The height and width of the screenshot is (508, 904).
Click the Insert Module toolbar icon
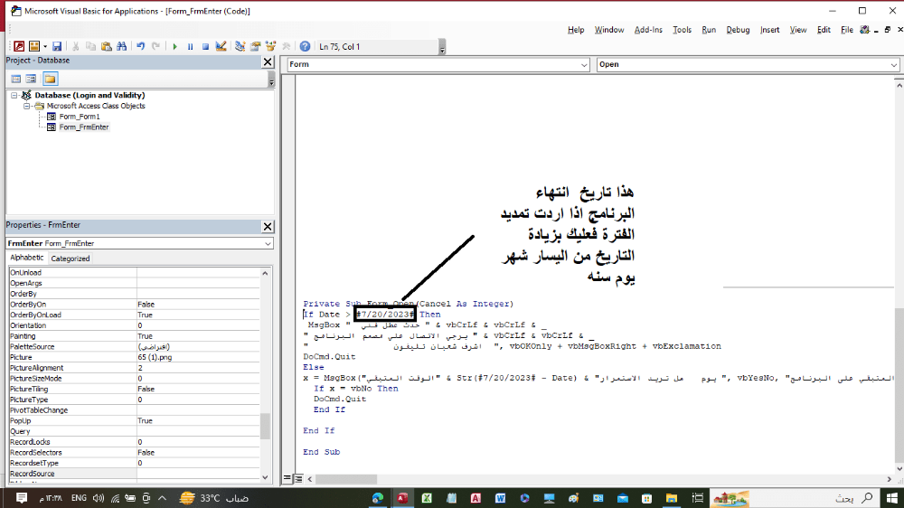(34, 46)
